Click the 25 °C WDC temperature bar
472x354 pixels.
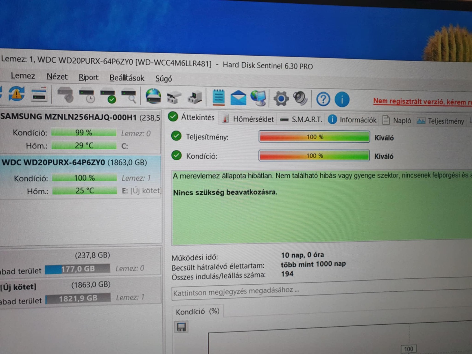85,191
